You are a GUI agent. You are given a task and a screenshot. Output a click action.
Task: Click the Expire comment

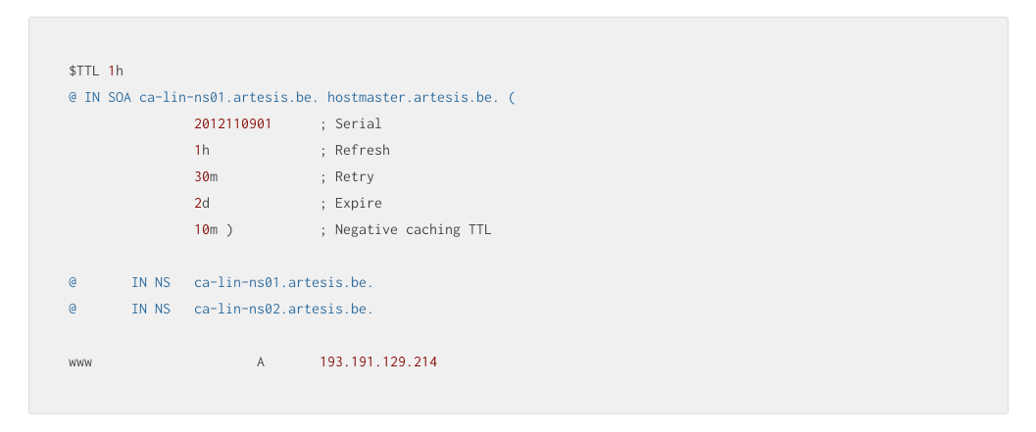[351, 204]
